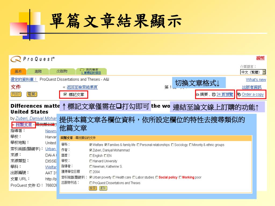Viewport: 275px width, 206px height.
Task: Click the 說明 help link
Action: 260,58
